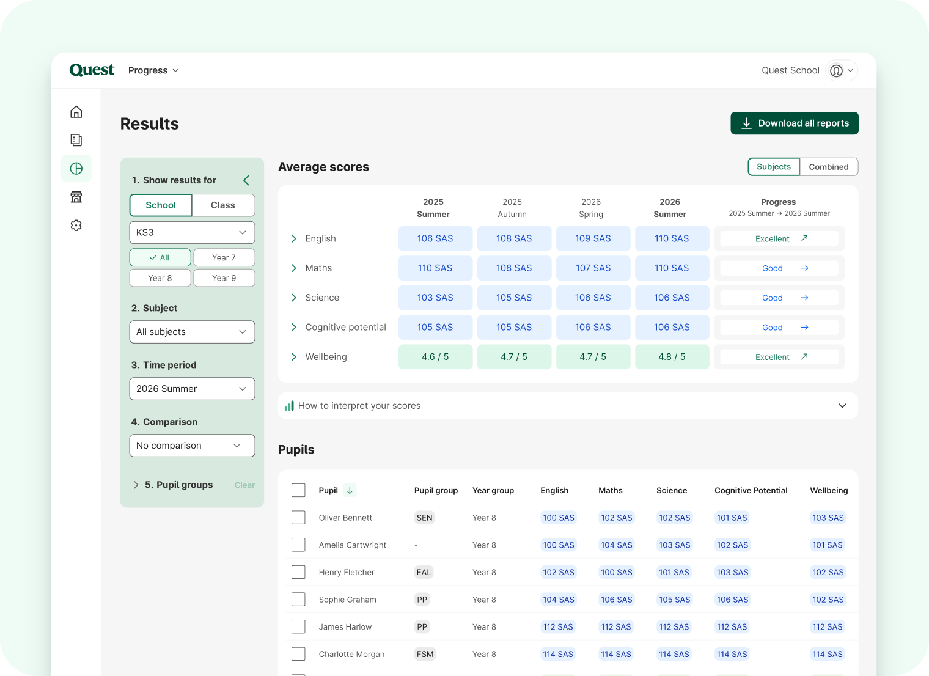The height and width of the screenshot is (676, 929).
Task: Select the Subjects view tab
Action: [774, 167]
